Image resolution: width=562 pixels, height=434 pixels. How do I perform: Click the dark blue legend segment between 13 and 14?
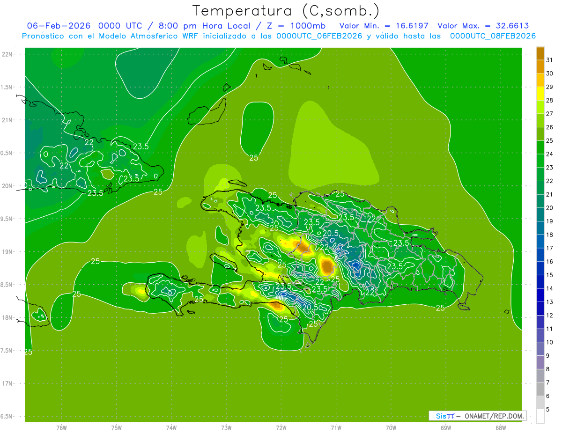click(x=540, y=295)
